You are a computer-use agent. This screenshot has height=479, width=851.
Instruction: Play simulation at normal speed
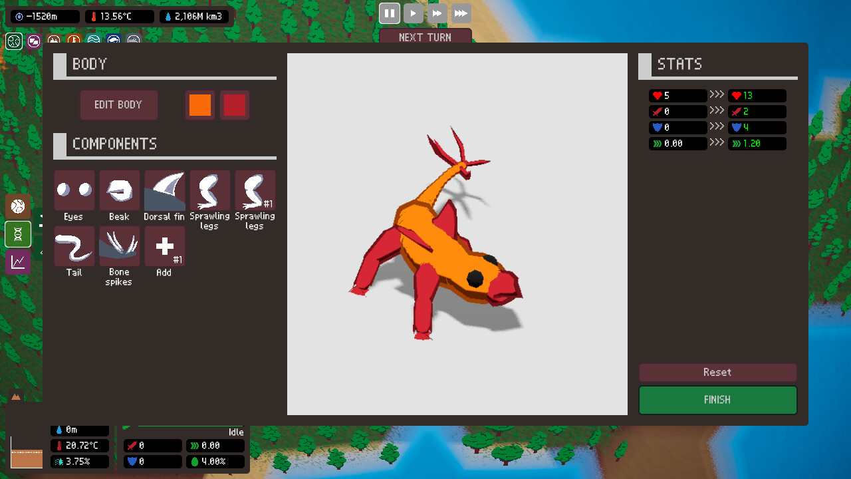414,13
